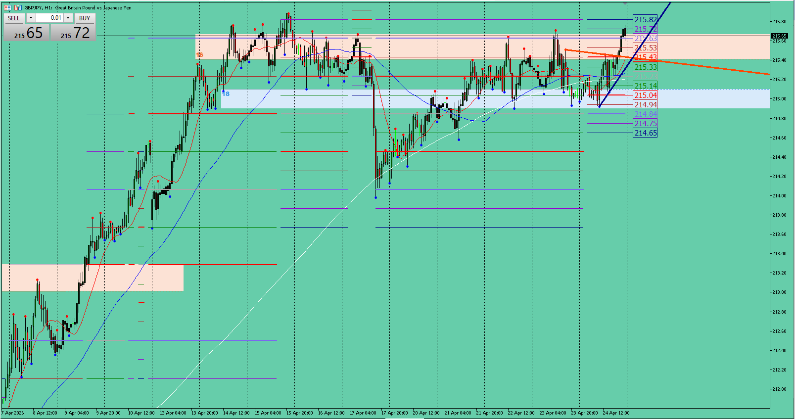Click the 215.80 price scale value
This screenshot has height=419, width=795.
click(x=779, y=22)
